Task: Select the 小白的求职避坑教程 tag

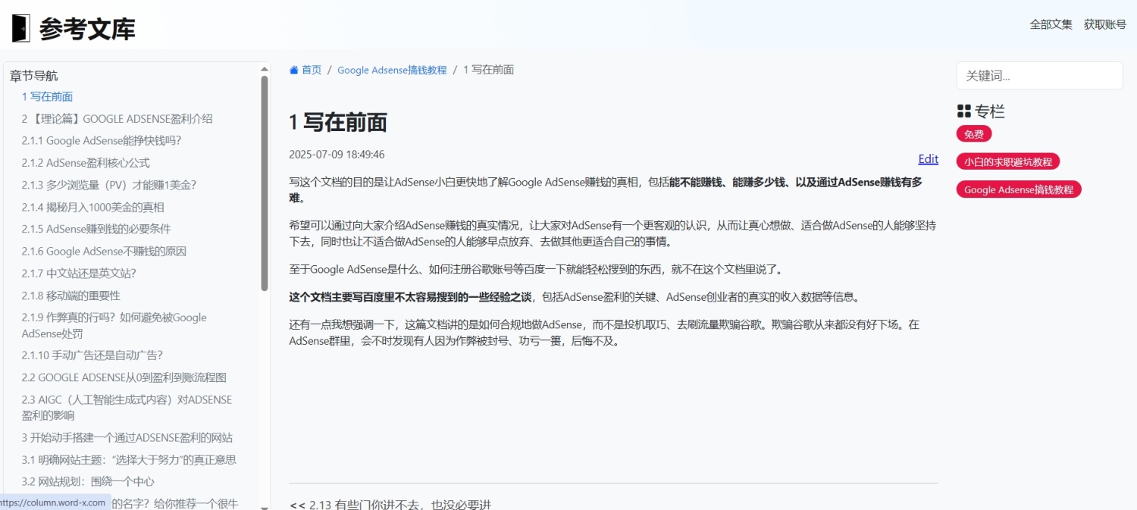Action: pyautogui.click(x=1008, y=161)
